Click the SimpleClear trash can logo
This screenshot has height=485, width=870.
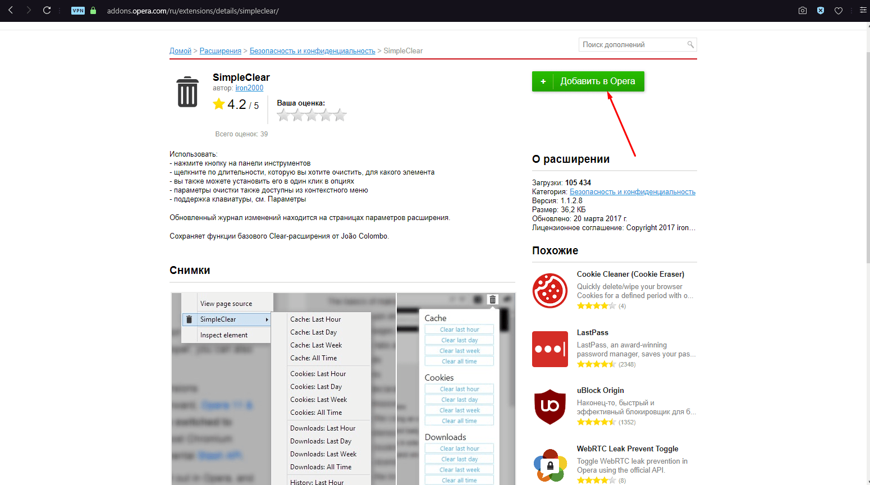pyautogui.click(x=187, y=91)
